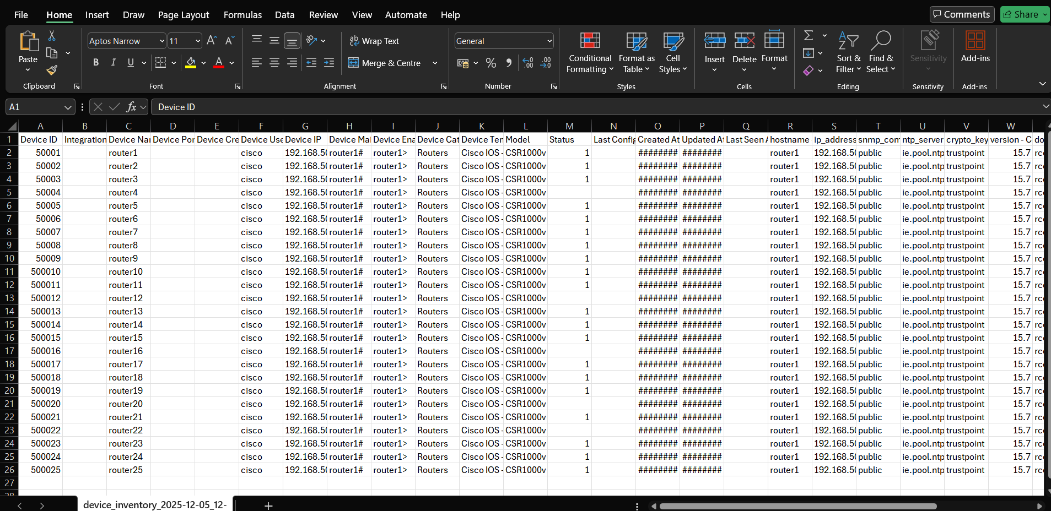This screenshot has width=1051, height=511.
Task: Click the AutoSum sigma icon
Action: [x=809, y=35]
